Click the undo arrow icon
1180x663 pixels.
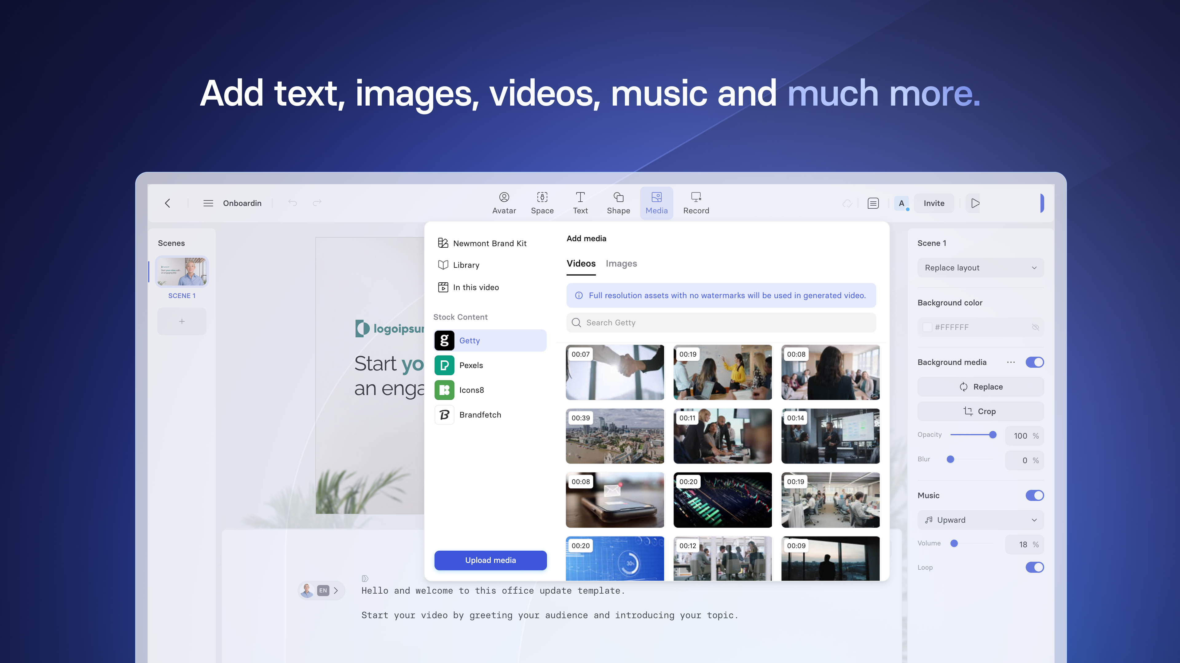(x=292, y=203)
